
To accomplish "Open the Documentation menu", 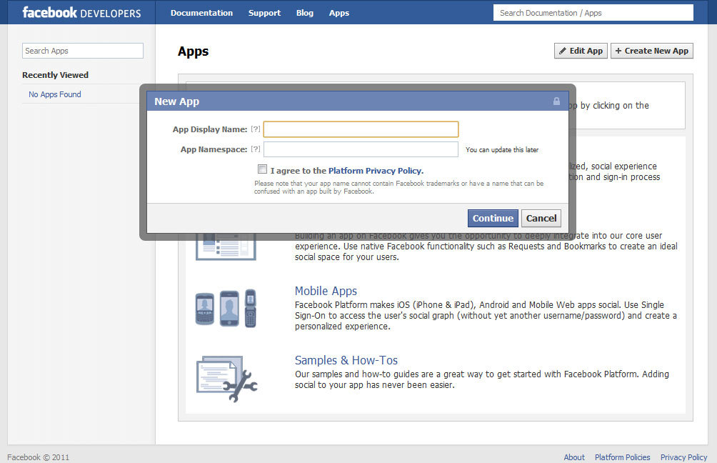I will click(x=201, y=13).
